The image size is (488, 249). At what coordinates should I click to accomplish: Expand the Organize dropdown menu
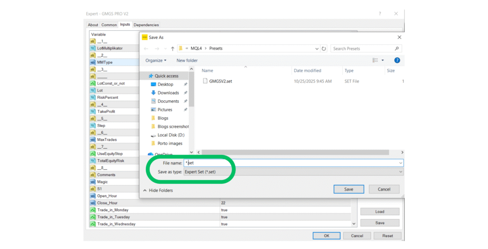[x=156, y=60]
